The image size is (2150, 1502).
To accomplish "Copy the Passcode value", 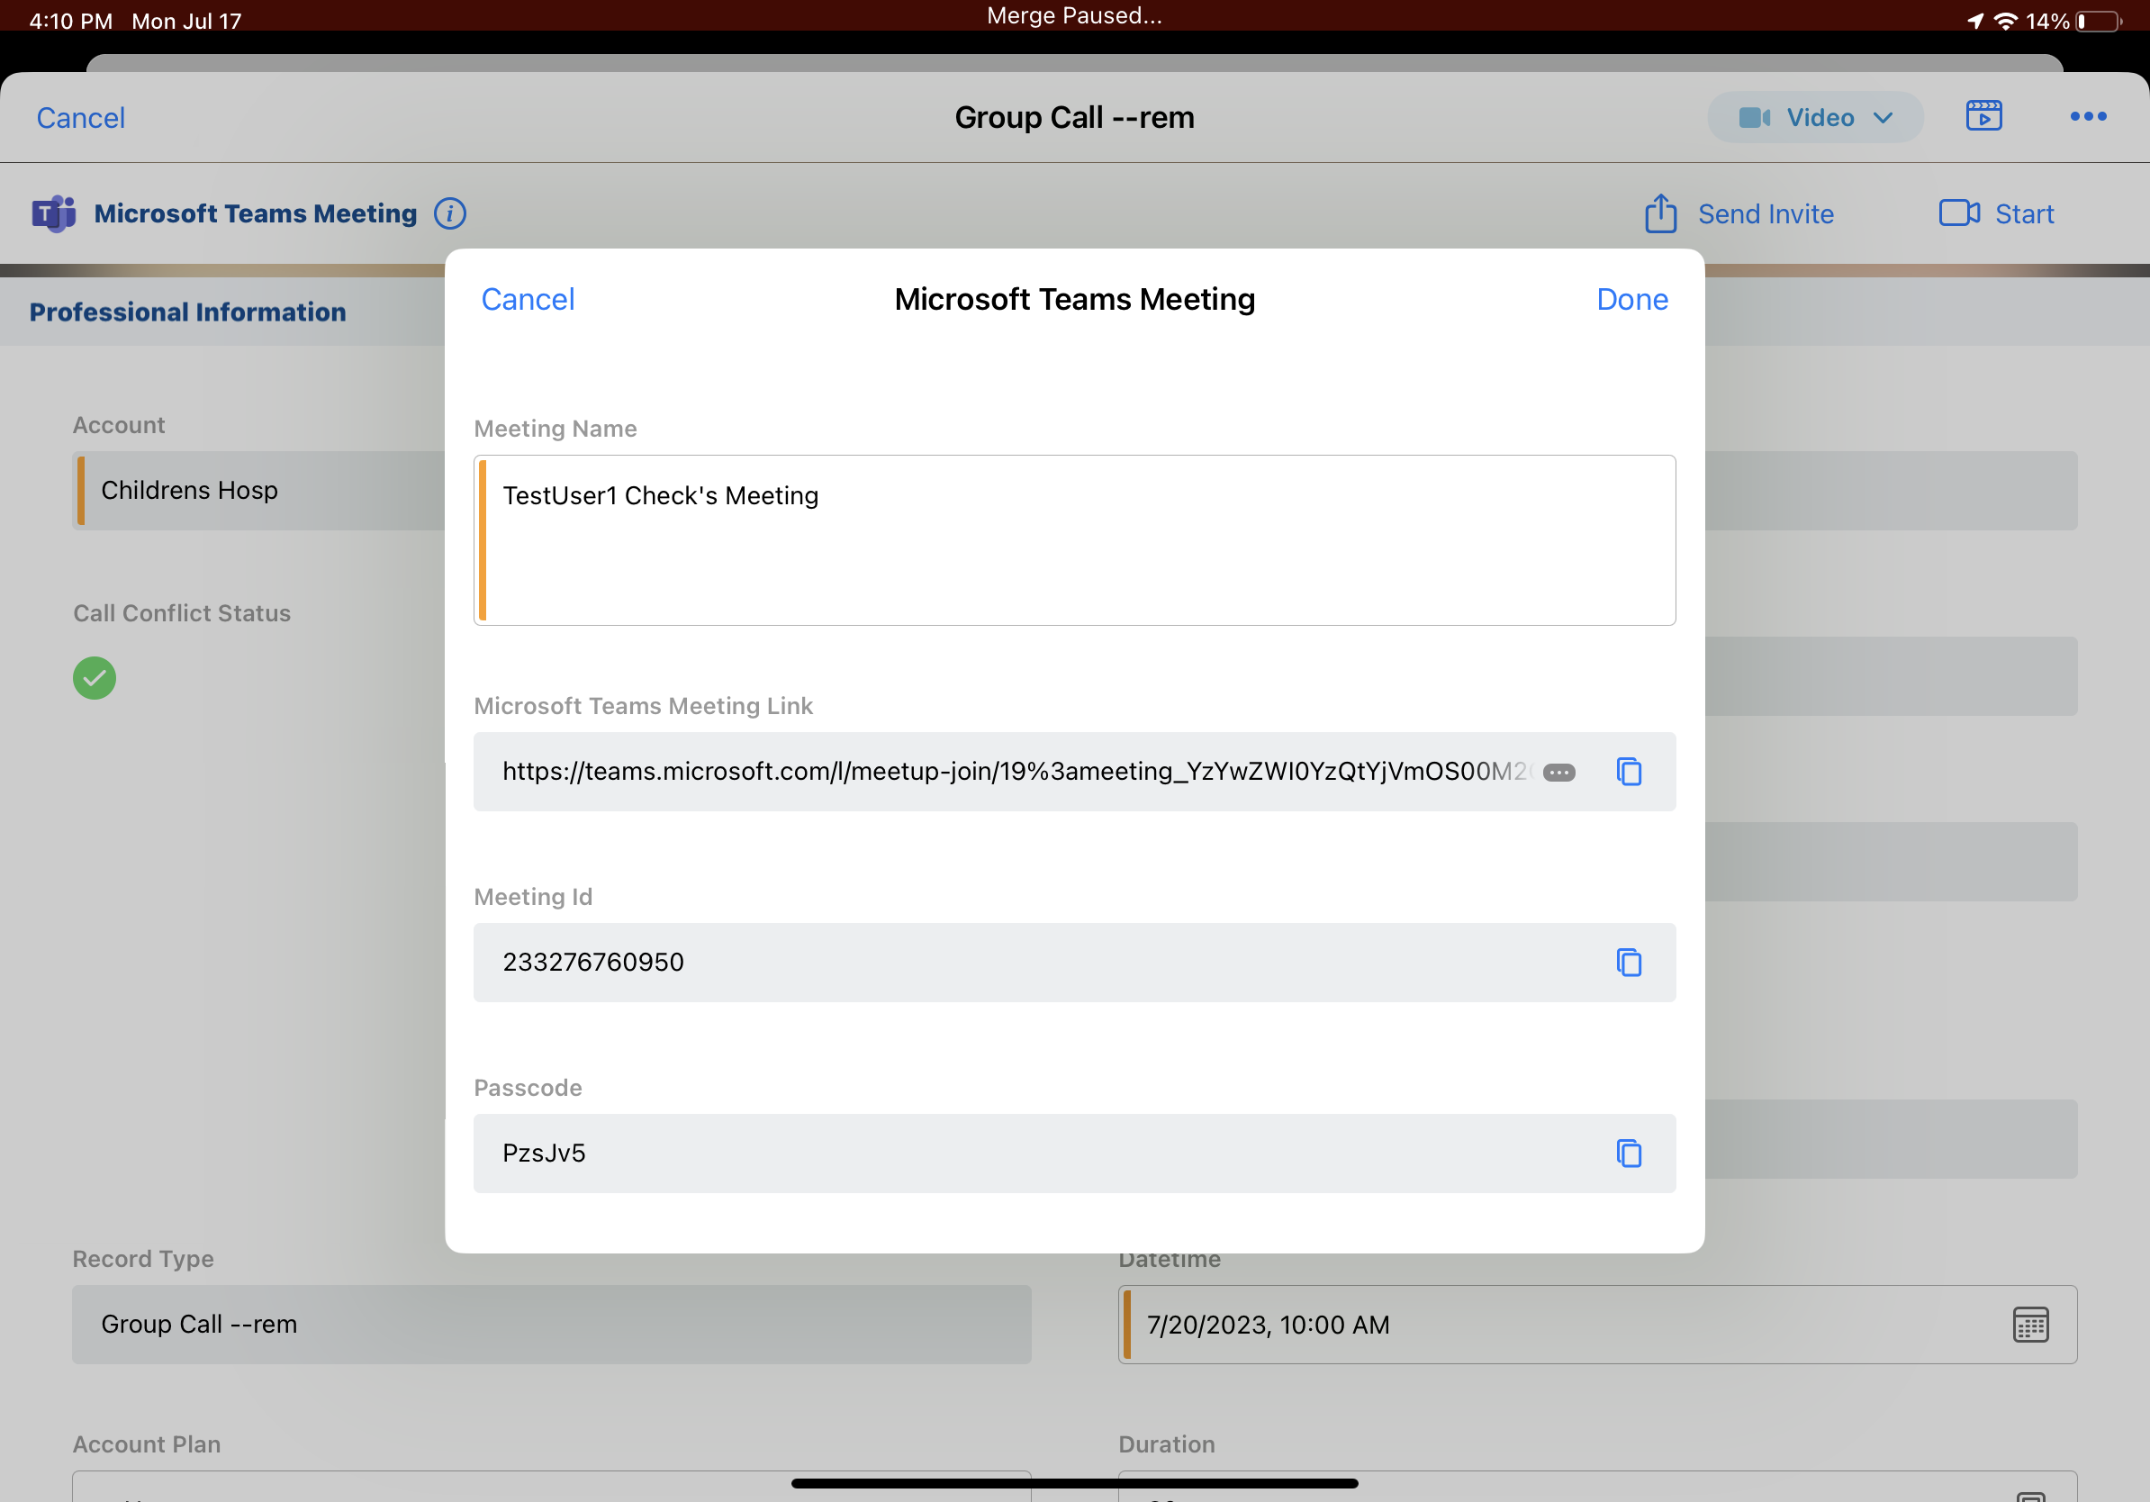I will (1629, 1154).
